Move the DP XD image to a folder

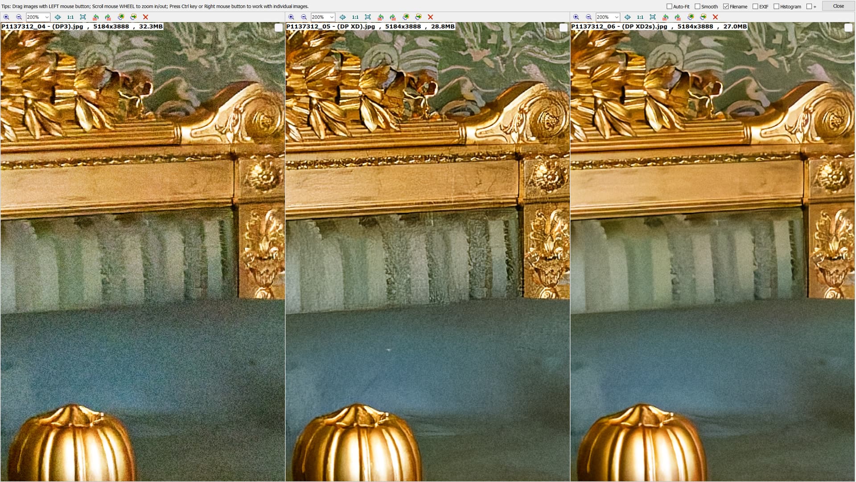[418, 17]
